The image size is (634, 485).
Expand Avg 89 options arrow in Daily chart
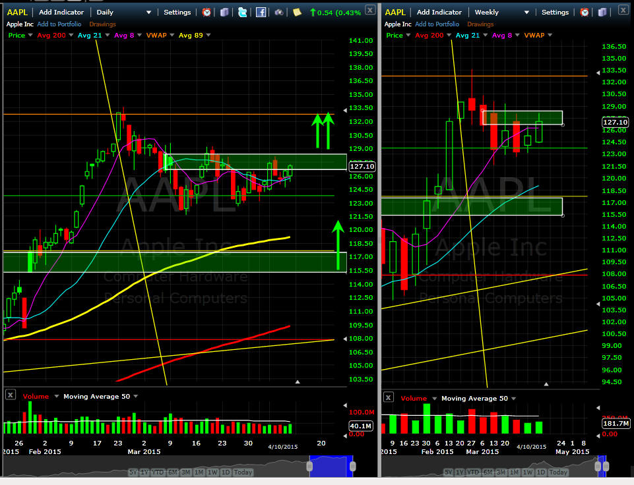[208, 35]
